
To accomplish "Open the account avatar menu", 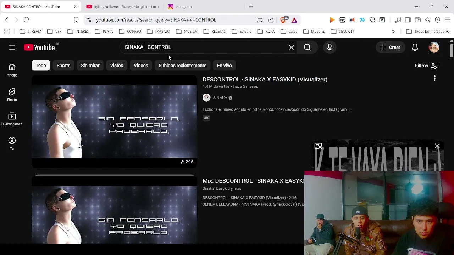I will 434,47.
